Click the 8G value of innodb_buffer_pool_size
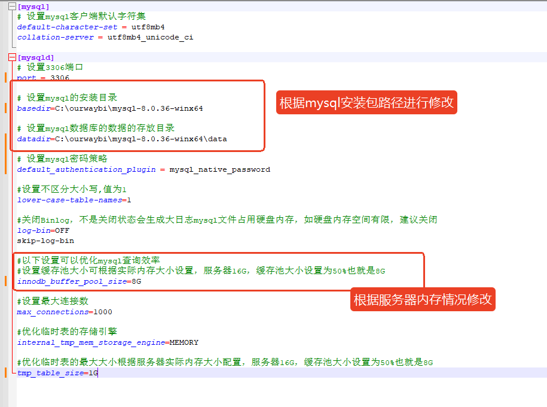Screen dimensions: 547x407 (136, 281)
